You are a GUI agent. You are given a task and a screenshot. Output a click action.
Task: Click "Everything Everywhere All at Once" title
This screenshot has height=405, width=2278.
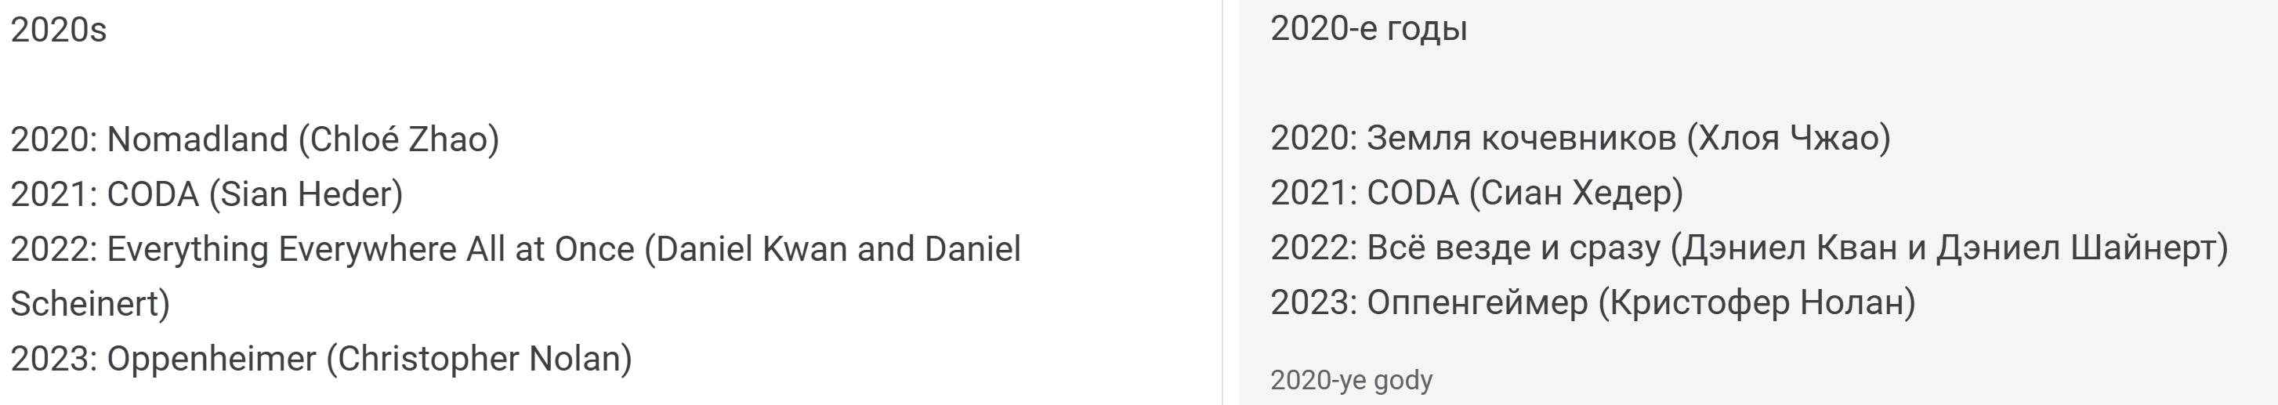370,249
